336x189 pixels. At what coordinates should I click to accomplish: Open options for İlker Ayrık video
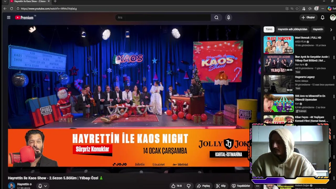click(334, 57)
